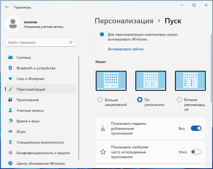Click the Центр обновления Windows icon

[x=11, y=163]
